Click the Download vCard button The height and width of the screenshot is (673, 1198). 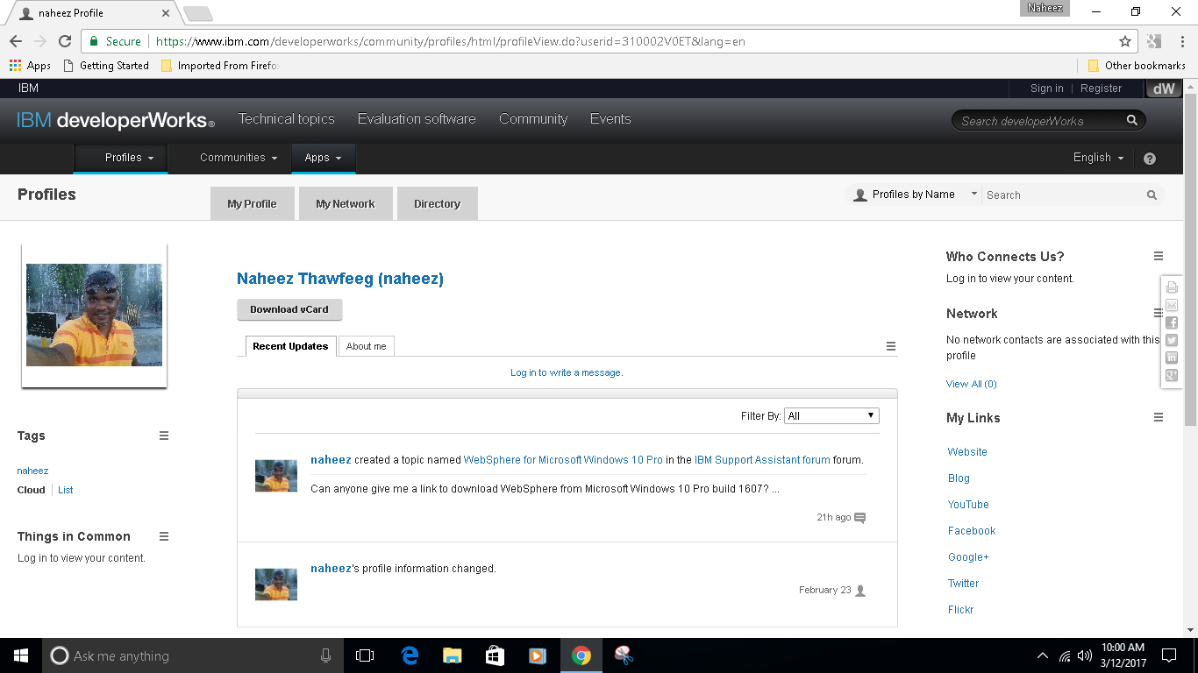click(x=289, y=309)
